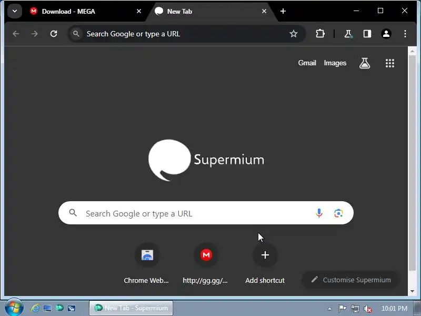This screenshot has height=316, width=421.
Task: Maximize the Supermium window
Action: pyautogui.click(x=380, y=11)
